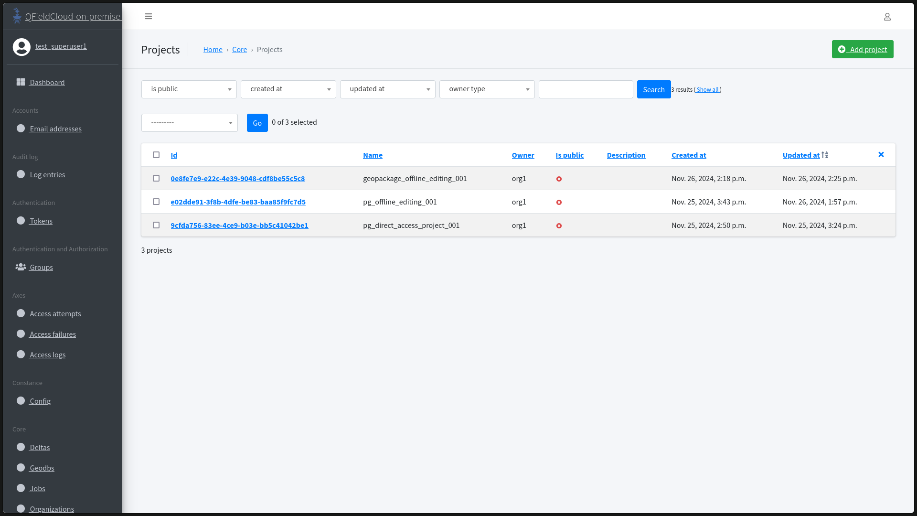Screen dimensions: 917x516
Task: Click the Core breadcrumb link
Action: tap(239, 50)
